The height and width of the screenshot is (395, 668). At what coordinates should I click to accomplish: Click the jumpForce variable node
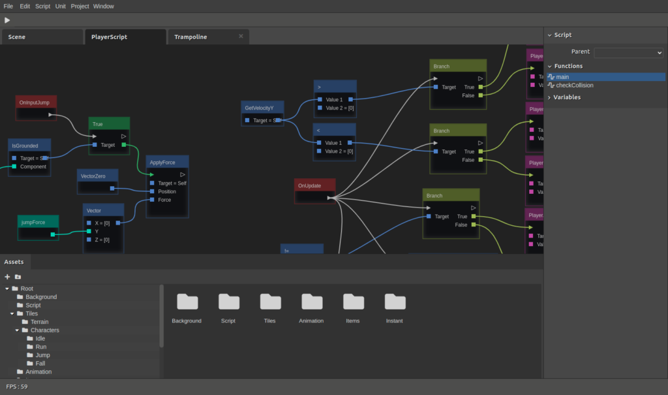click(x=38, y=228)
